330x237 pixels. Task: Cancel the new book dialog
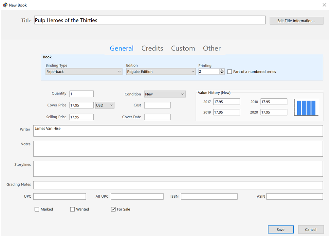coord(311,229)
